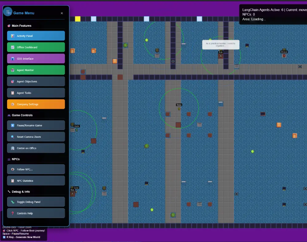Toggle Pause/Resume Game
This screenshot has height=242, width=307.
[36, 125]
